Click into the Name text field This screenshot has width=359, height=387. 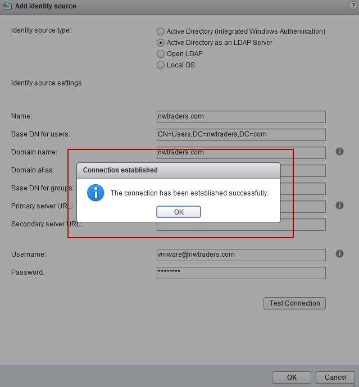coord(241,117)
